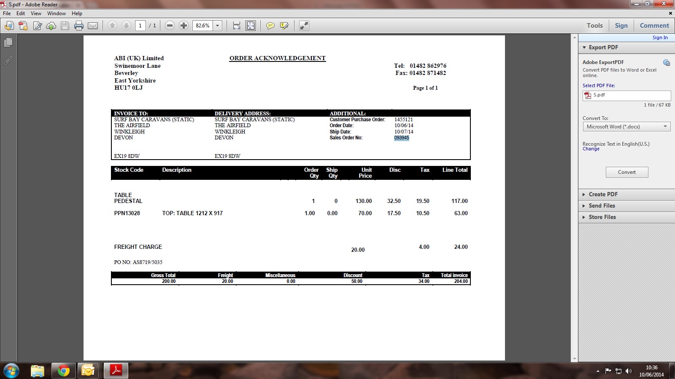Open the Edit menu
Viewport: 675px width, 379px height.
point(21,13)
